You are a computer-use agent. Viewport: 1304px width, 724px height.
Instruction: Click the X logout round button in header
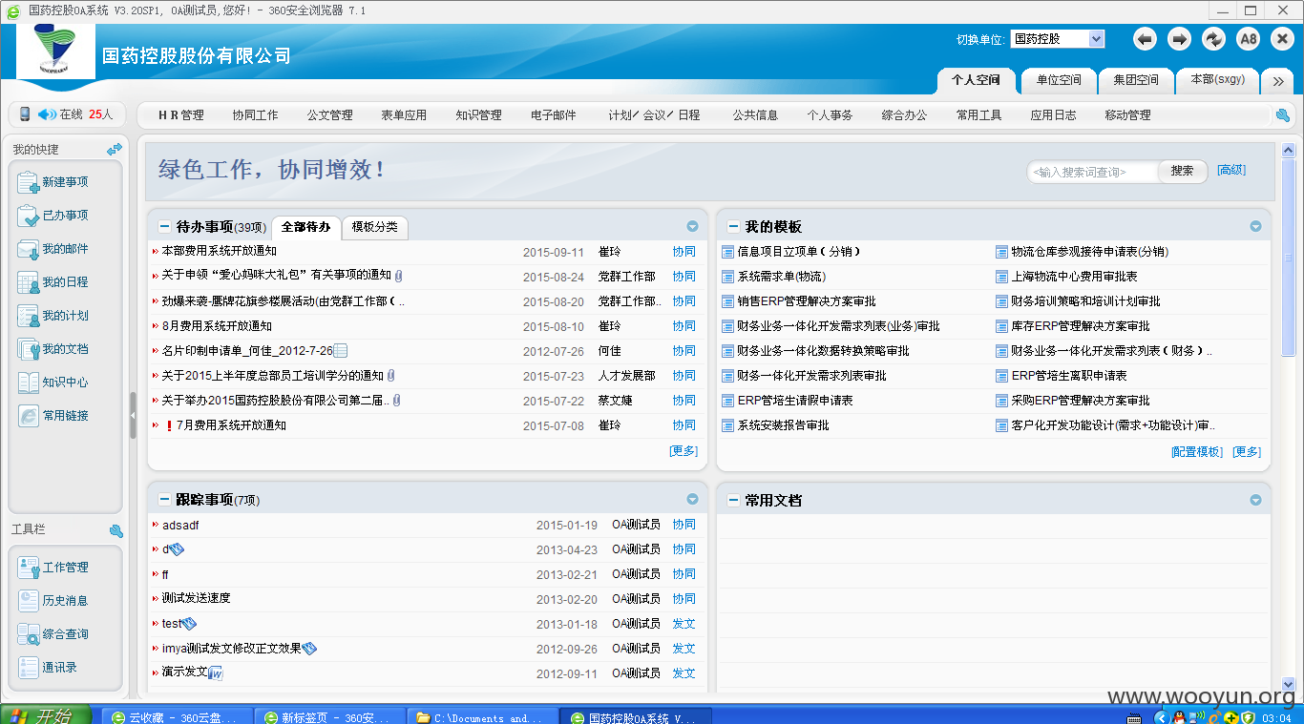[x=1282, y=39]
